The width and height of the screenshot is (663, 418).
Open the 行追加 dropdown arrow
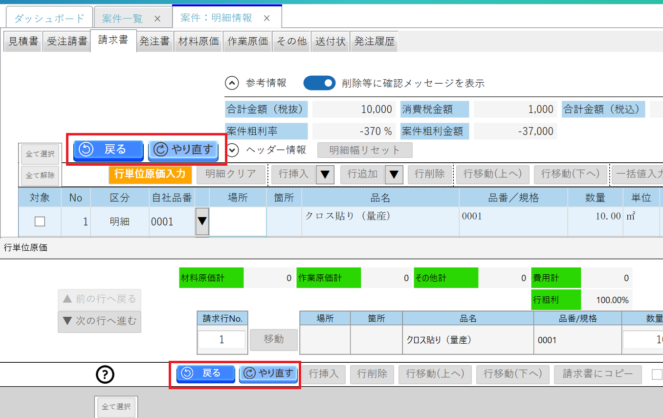[394, 174]
